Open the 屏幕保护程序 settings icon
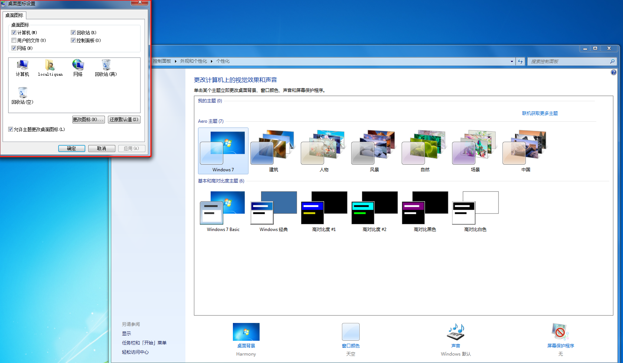This screenshot has width=623, height=363. (560, 332)
